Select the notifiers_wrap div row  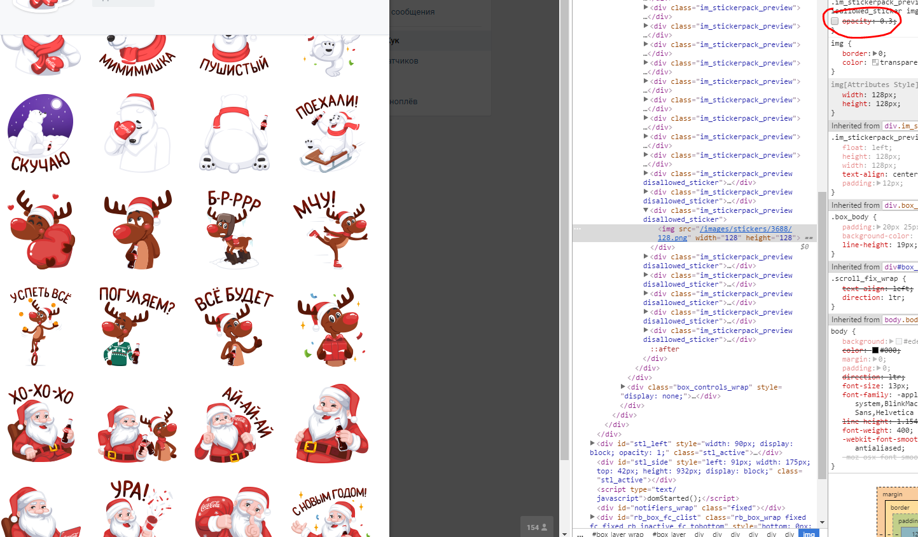pos(690,508)
